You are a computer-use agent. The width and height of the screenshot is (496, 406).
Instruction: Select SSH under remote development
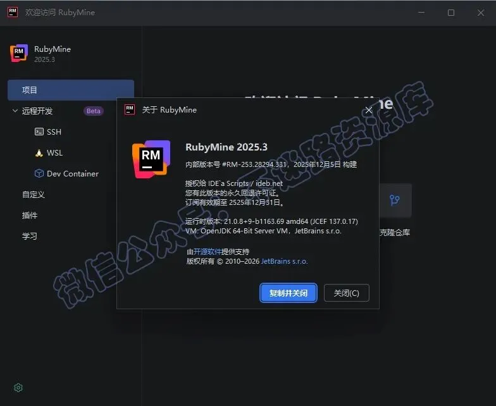54,132
